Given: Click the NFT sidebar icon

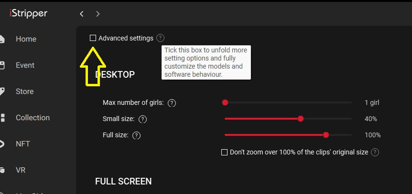Looking at the screenshot, I should tap(2, 144).
